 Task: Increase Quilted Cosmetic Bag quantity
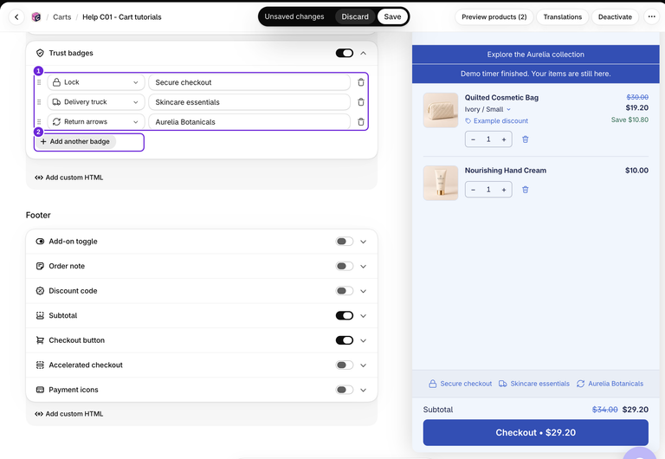[504, 139]
